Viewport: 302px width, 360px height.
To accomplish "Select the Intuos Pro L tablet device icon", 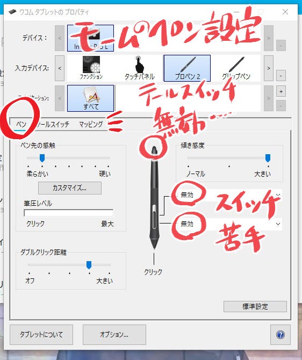I will [90, 38].
